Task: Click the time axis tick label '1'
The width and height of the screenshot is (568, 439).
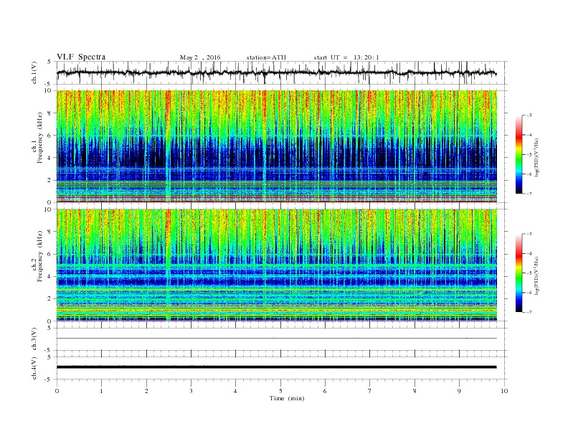Action: click(101, 391)
